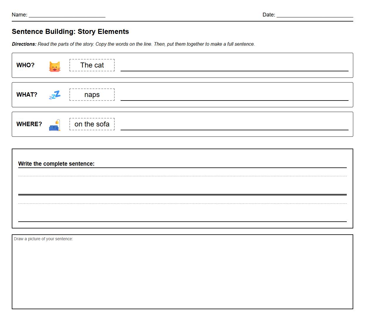This screenshot has height=321, width=365.
Task: Click the 'Write the complete sentence' heading
Action: [x=56, y=164]
